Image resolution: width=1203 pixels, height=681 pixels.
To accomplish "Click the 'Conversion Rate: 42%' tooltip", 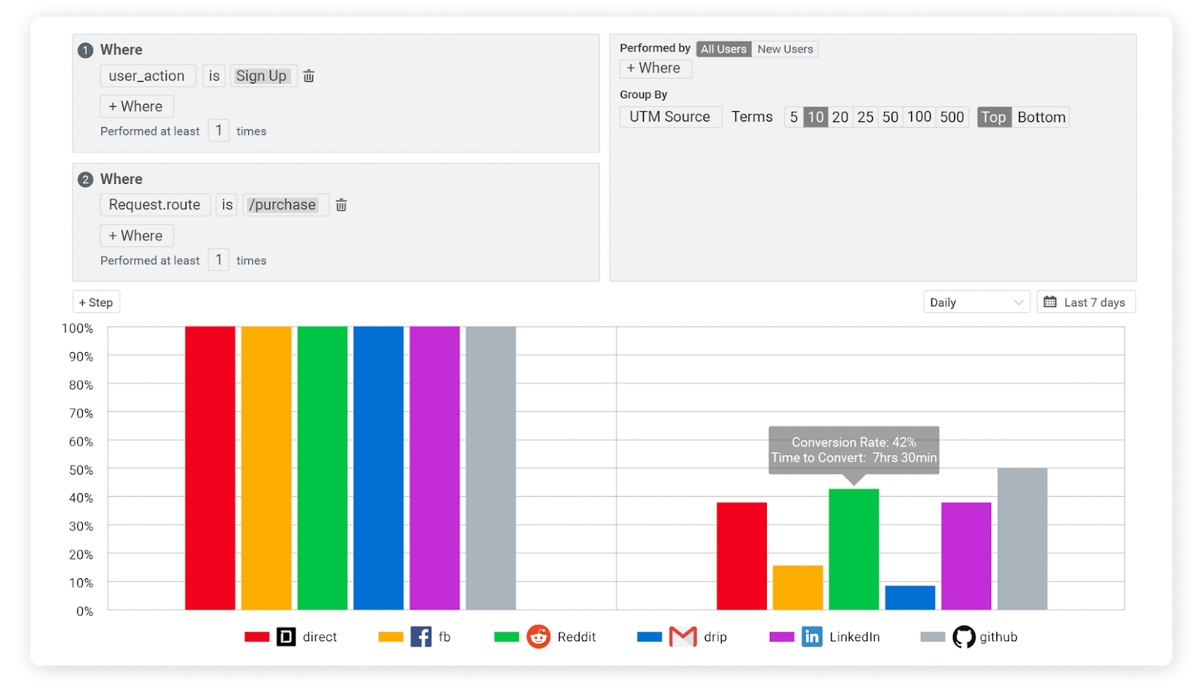I will (x=854, y=450).
